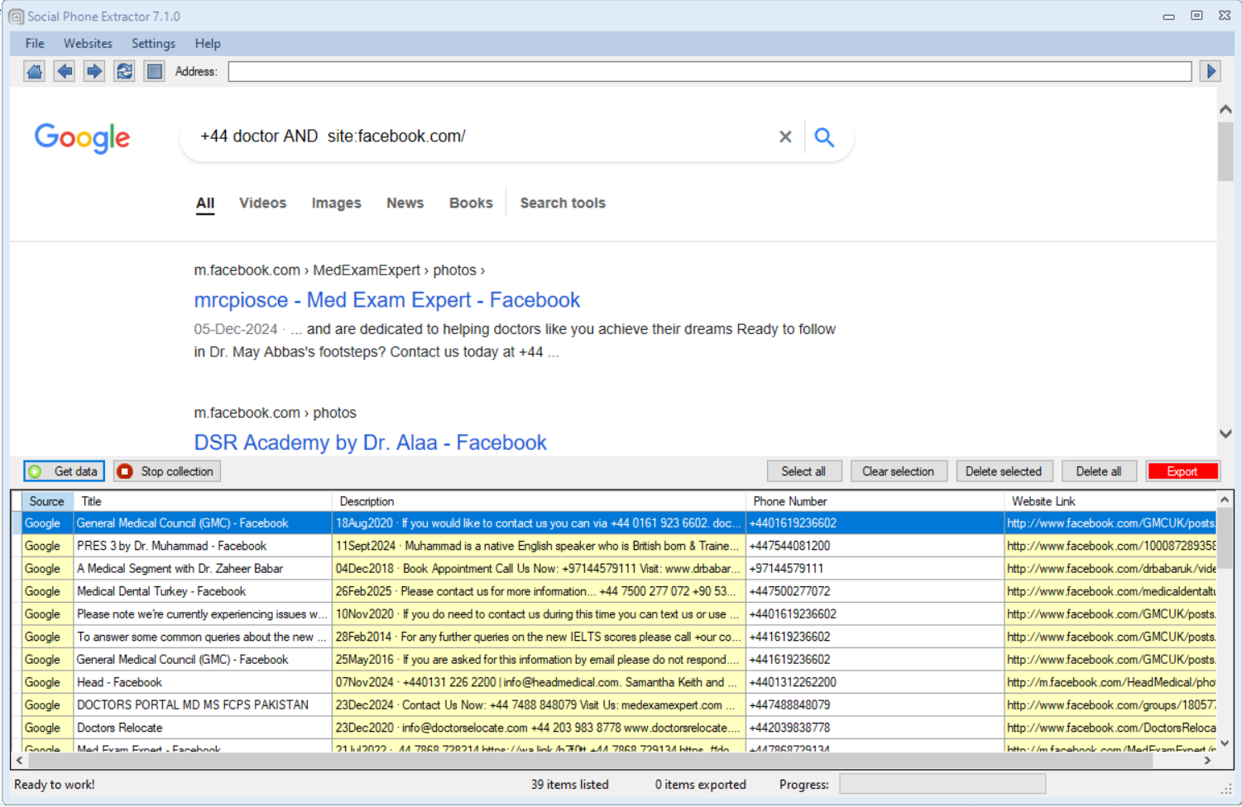
Task: Sort results by the Phone Number column header
Action: (x=790, y=502)
